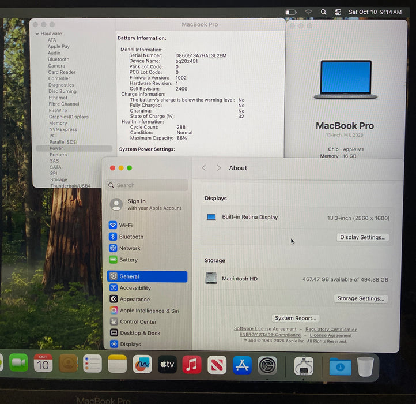The width and height of the screenshot is (416, 404).
Task: Open the Regulatory Certification link
Action: point(331,329)
